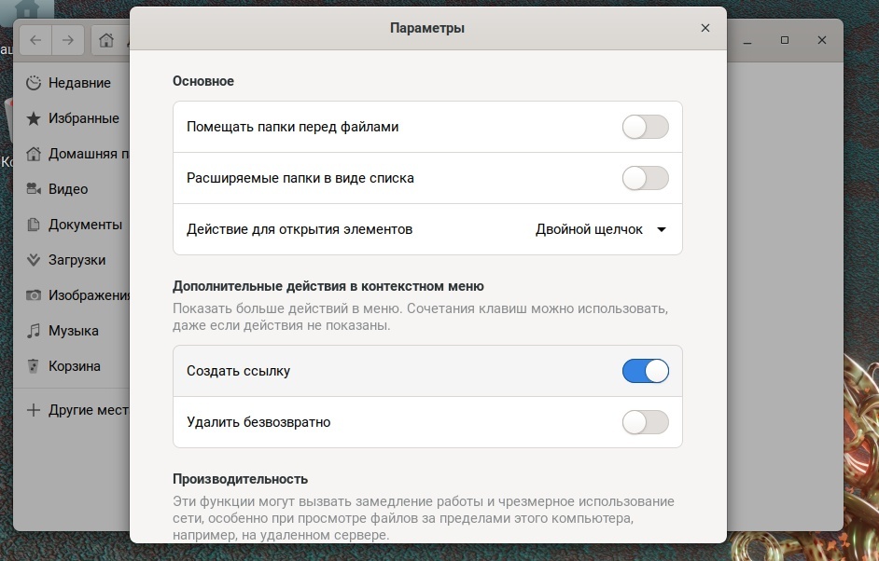This screenshot has width=879, height=561.
Task: Enable 'Помещать папки перед файлами' switch
Action: click(x=646, y=127)
